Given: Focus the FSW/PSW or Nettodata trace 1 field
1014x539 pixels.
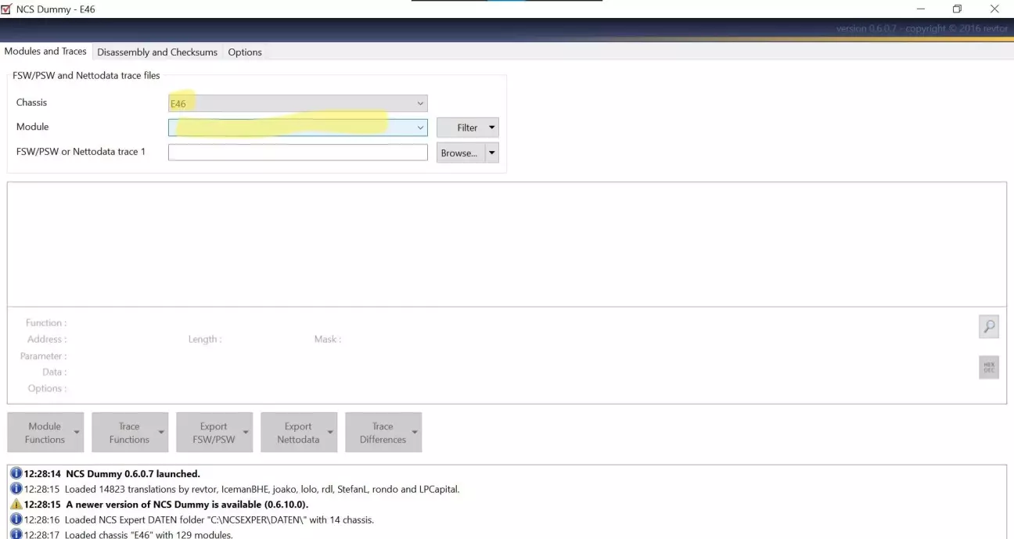Looking at the screenshot, I should tap(298, 152).
